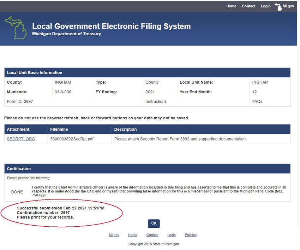Image resolution: width=300 pixels, height=250 pixels.
Task: Select filename 3300003892SecRpt.pdf
Action: point(72,139)
